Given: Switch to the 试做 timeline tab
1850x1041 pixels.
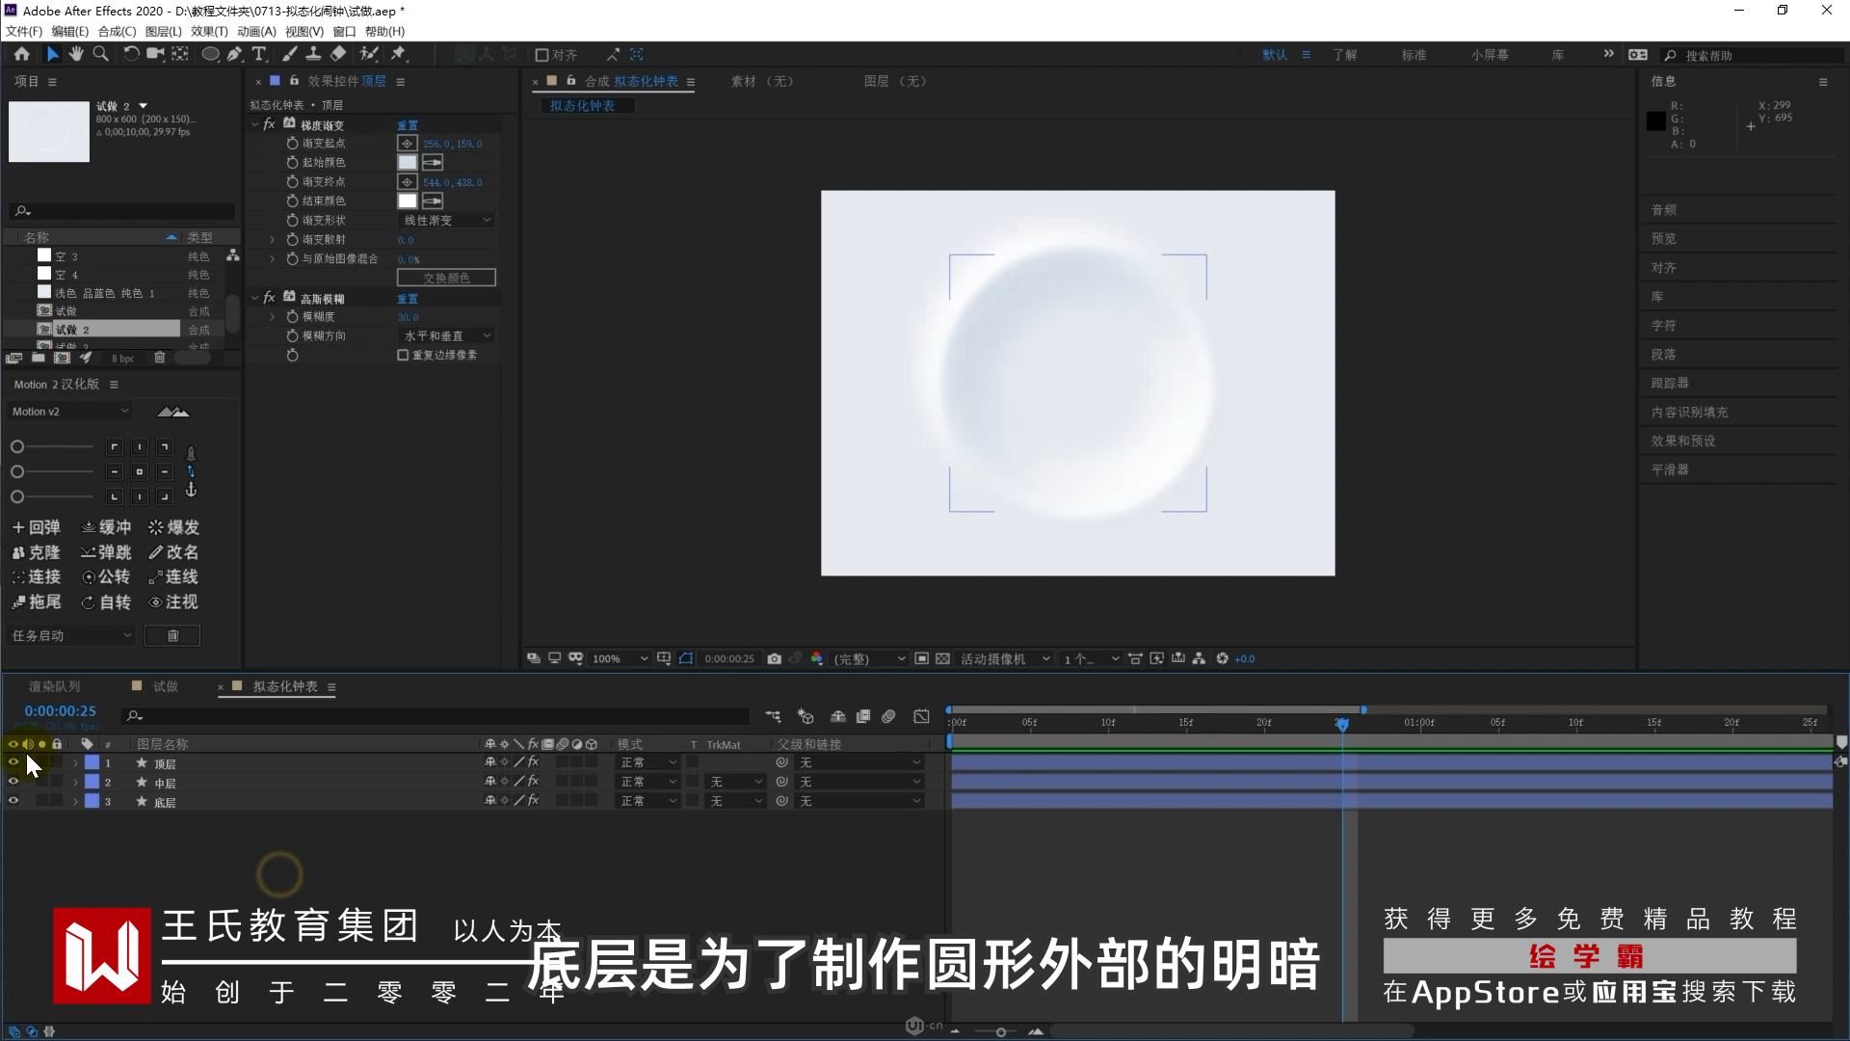Looking at the screenshot, I should click(x=165, y=686).
